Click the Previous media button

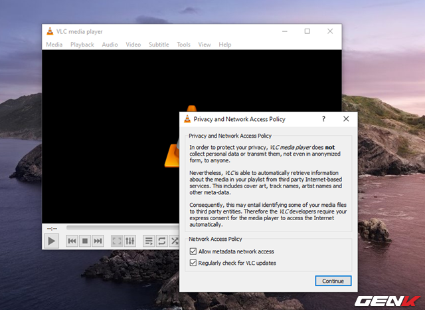tap(72, 241)
